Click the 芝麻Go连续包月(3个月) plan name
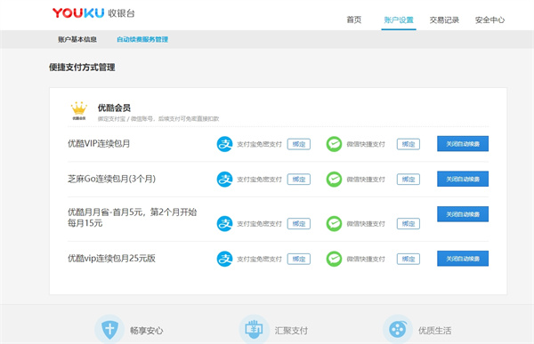Screen dimensions: 534x344 111,179
